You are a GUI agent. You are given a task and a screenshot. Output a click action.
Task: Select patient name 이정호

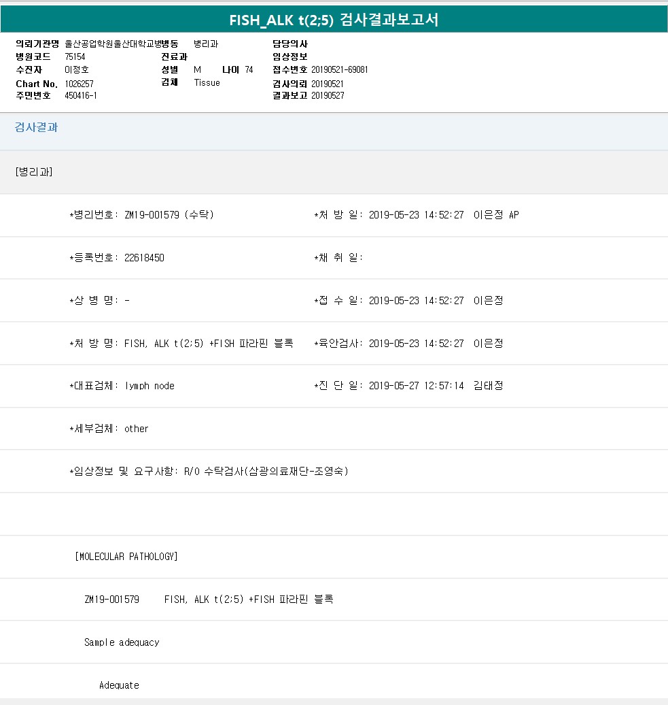[77, 69]
